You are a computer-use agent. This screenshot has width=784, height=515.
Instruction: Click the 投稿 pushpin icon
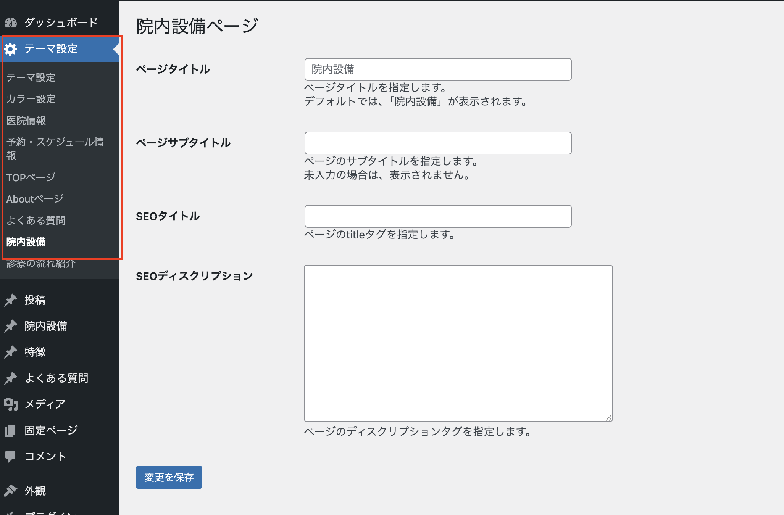pos(11,300)
